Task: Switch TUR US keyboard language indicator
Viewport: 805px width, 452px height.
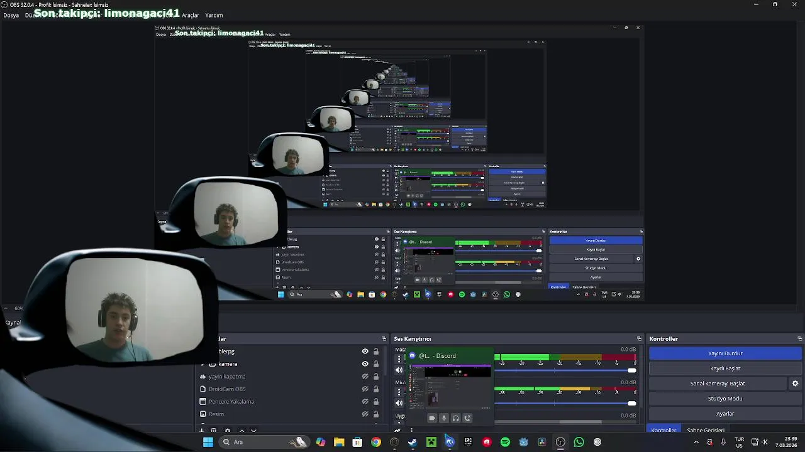Action: pos(740,442)
